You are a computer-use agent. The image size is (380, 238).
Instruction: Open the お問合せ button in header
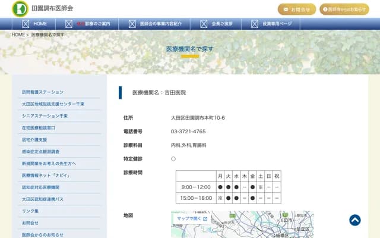tap(297, 10)
